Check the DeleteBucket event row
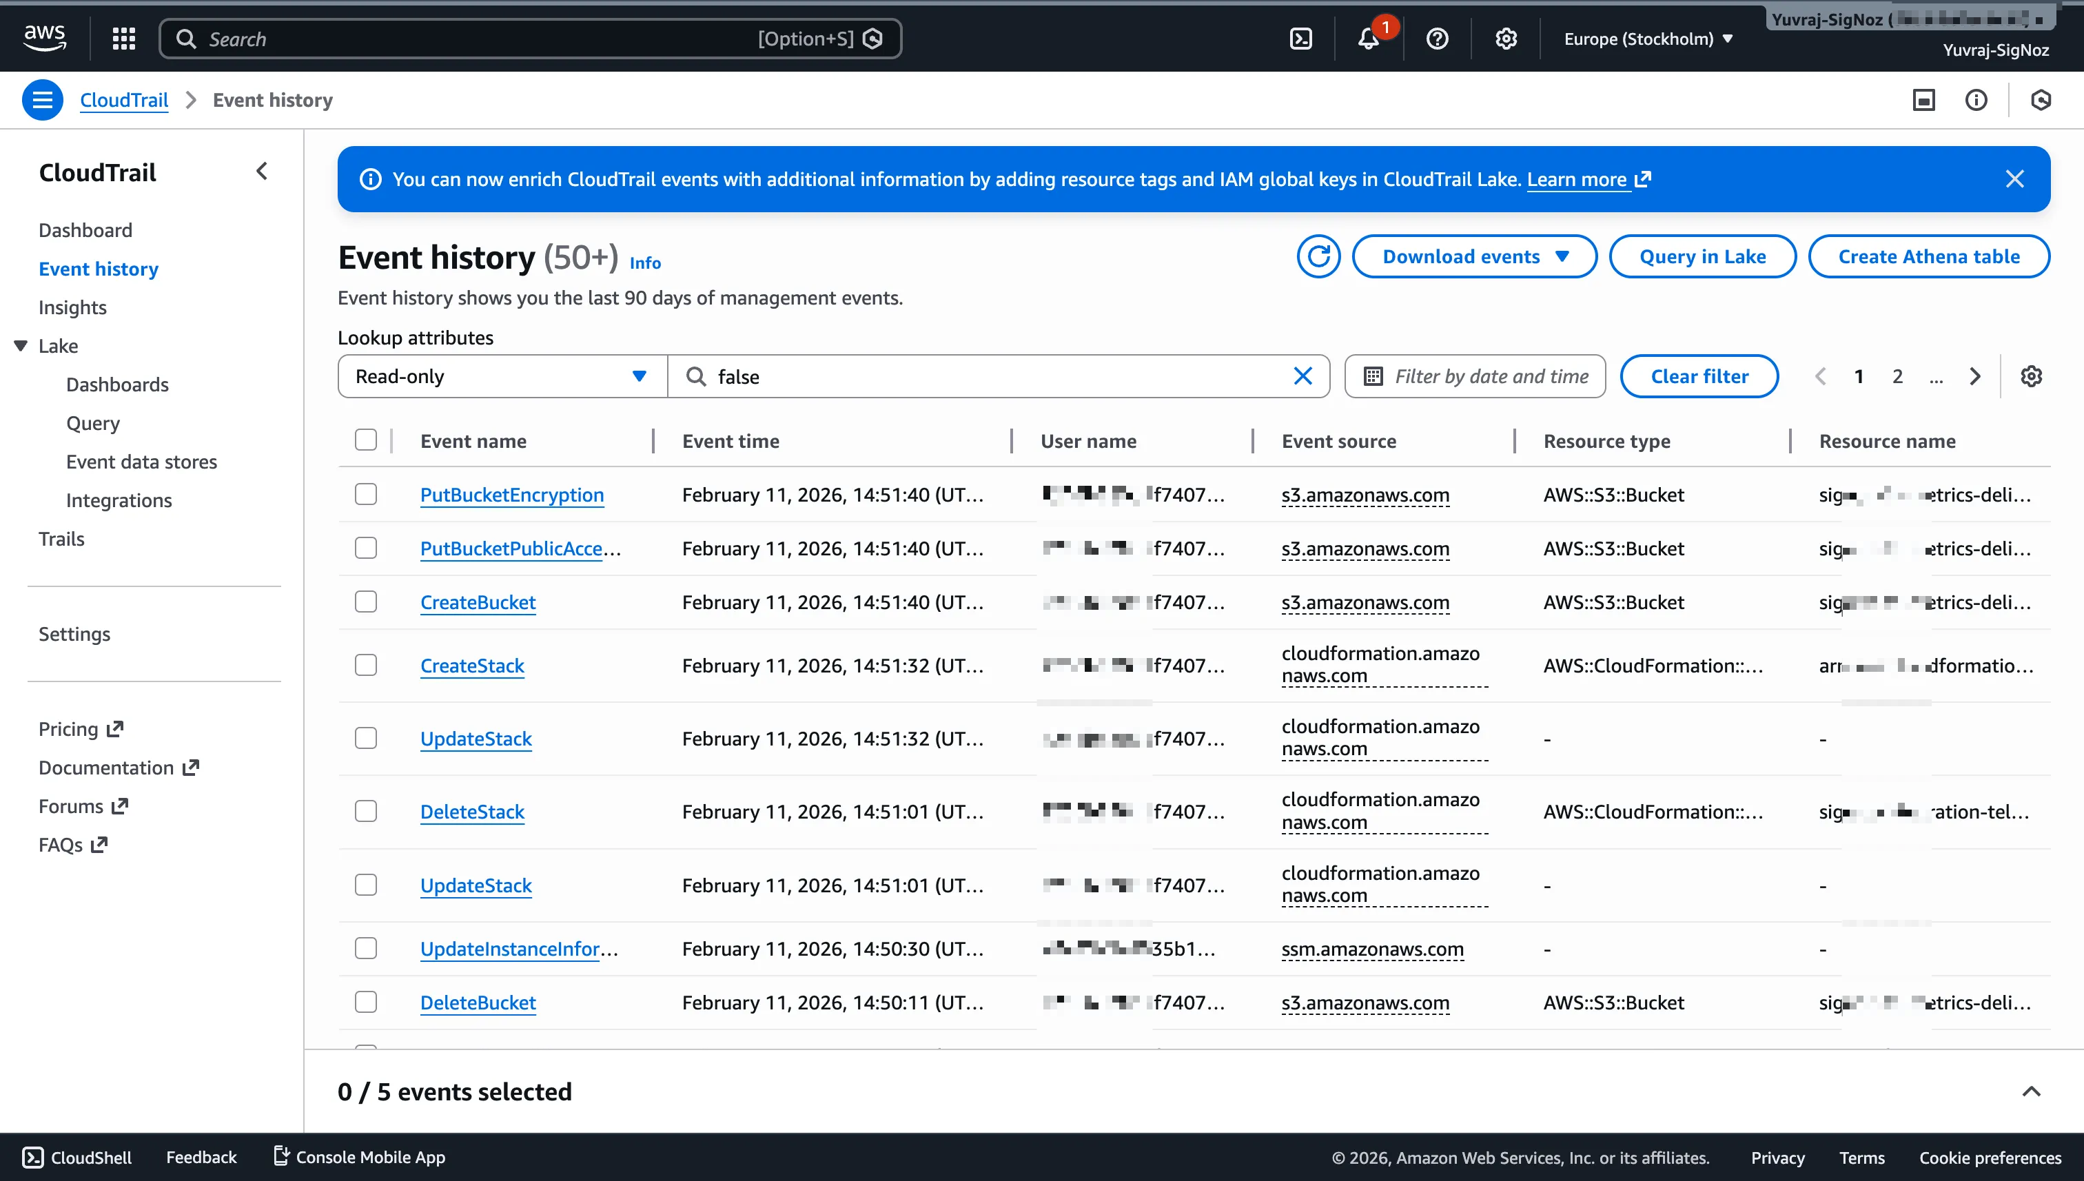Screen dimensions: 2084x1181 point(366,1002)
